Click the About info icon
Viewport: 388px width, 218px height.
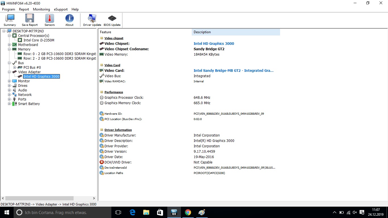pyautogui.click(x=69, y=20)
